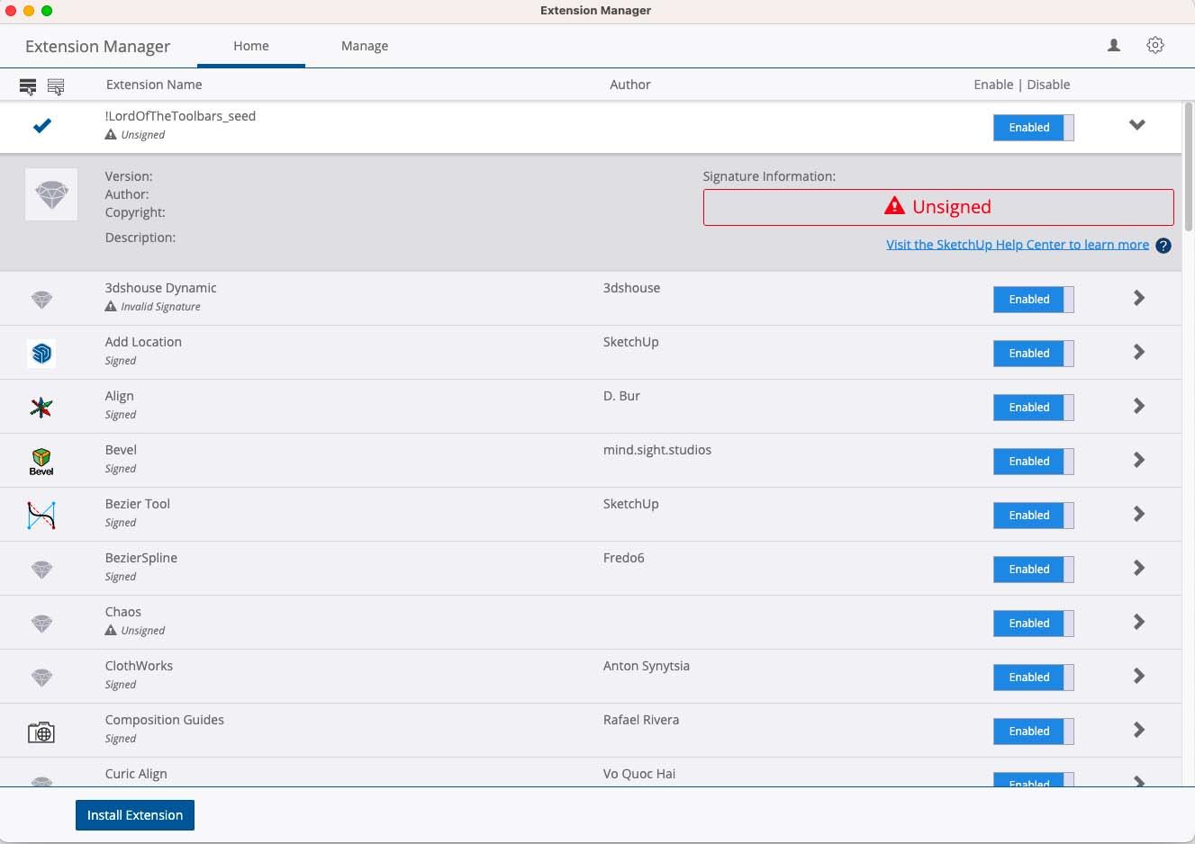Toggle the Align Enabled switch
This screenshot has width=1195, height=844.
(x=1034, y=408)
